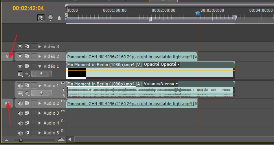Click the A1 source track indicator
Screen dimensions: 274x145
point(7,103)
